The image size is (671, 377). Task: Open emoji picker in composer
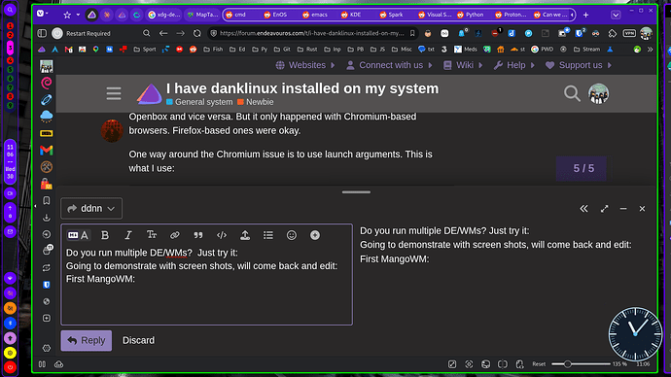[x=292, y=235]
